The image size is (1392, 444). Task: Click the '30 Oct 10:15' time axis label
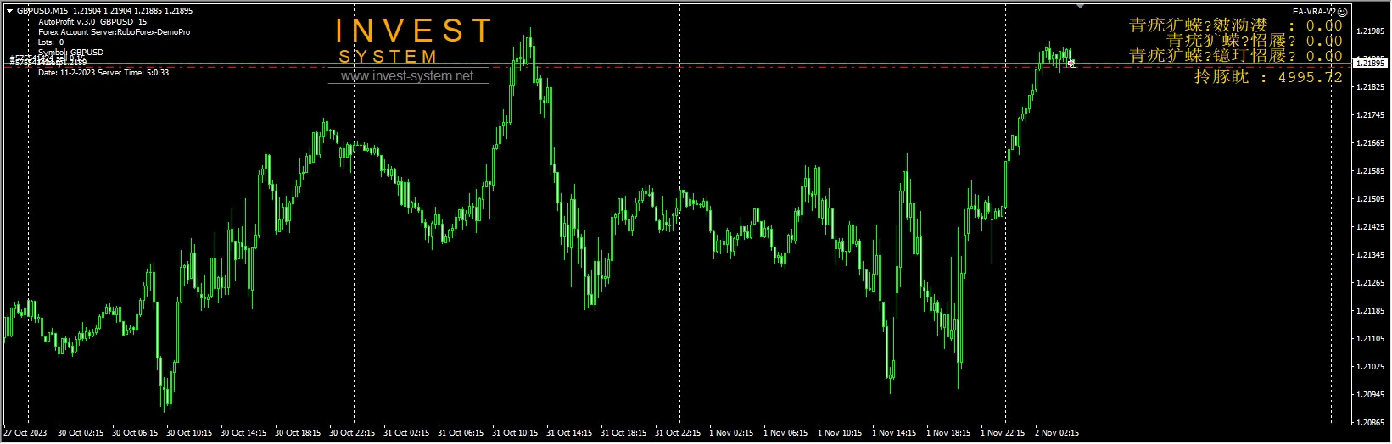click(189, 433)
